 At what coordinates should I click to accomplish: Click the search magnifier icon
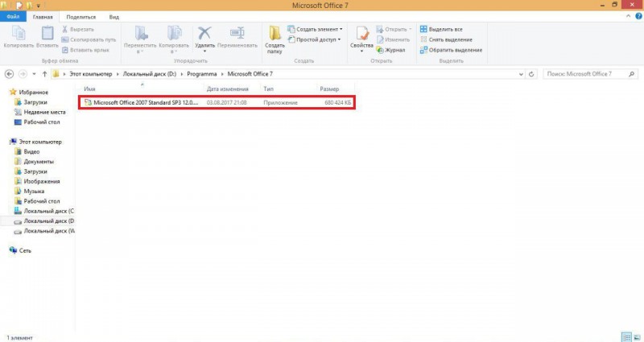[631, 74]
